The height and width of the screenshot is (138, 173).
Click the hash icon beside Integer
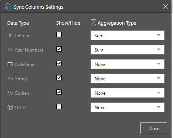coord(10,36)
